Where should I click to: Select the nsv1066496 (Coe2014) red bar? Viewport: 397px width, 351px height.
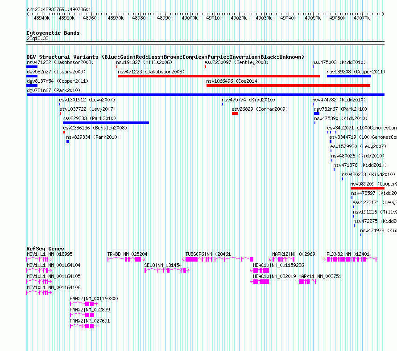pyautogui.click(x=288, y=85)
